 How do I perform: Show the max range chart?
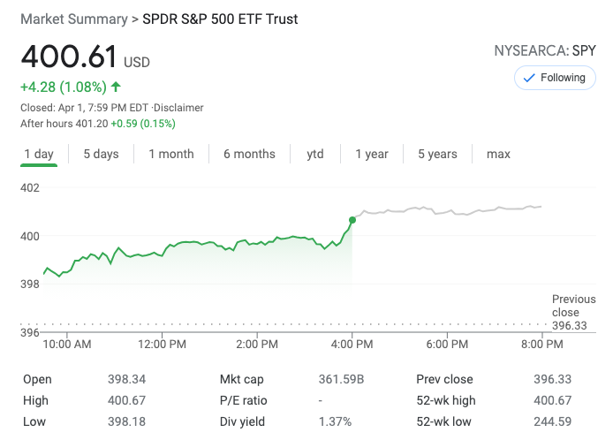point(498,154)
